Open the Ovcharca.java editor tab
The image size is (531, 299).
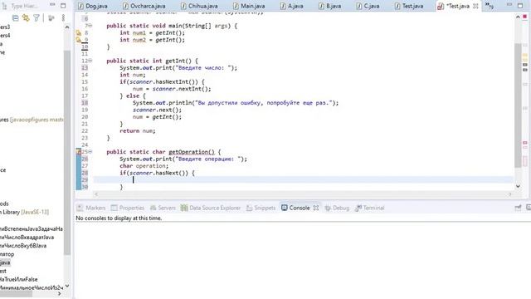click(144, 6)
